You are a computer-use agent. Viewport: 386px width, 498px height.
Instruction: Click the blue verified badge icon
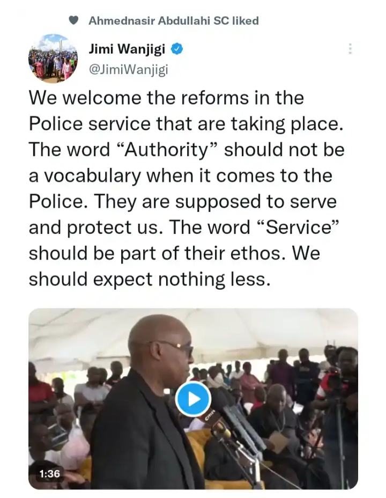click(177, 49)
